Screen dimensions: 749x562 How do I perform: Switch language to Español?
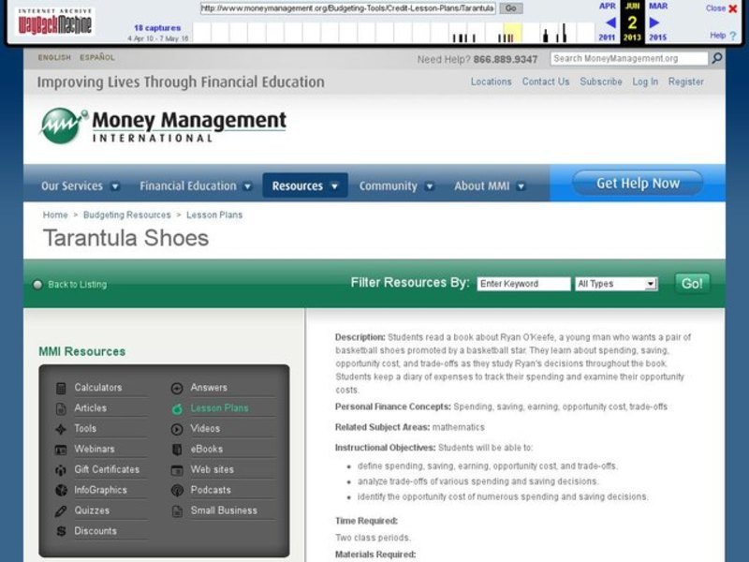[x=97, y=58]
